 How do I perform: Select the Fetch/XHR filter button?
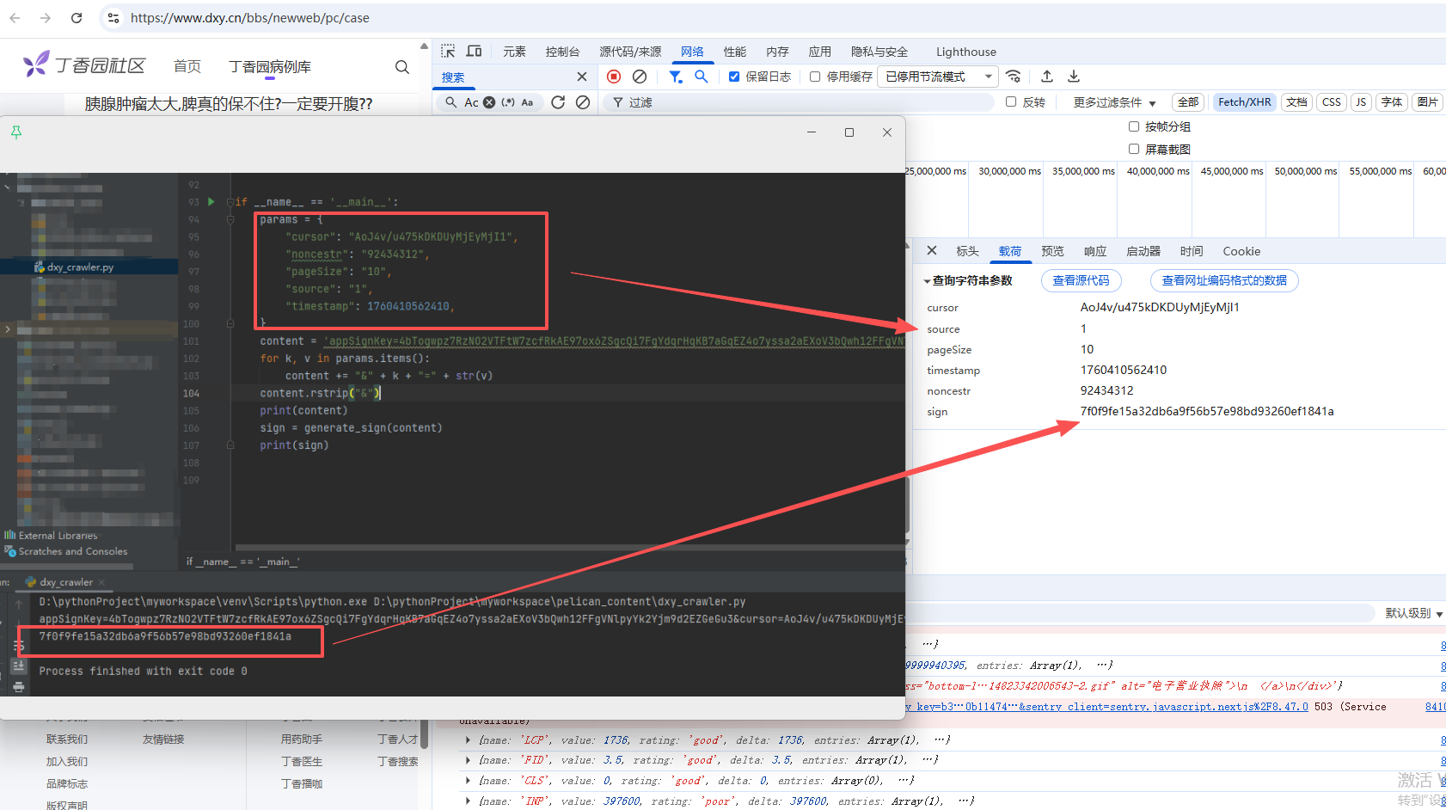1244,102
